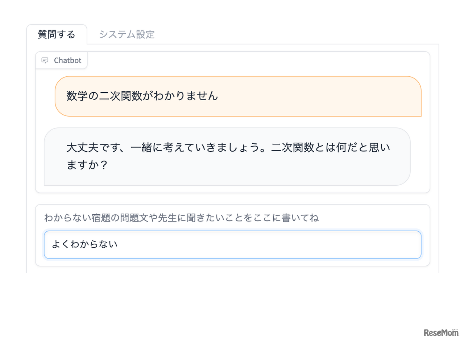464x341 pixels.
Task: Click the Chatbot label text
Action: (x=68, y=60)
